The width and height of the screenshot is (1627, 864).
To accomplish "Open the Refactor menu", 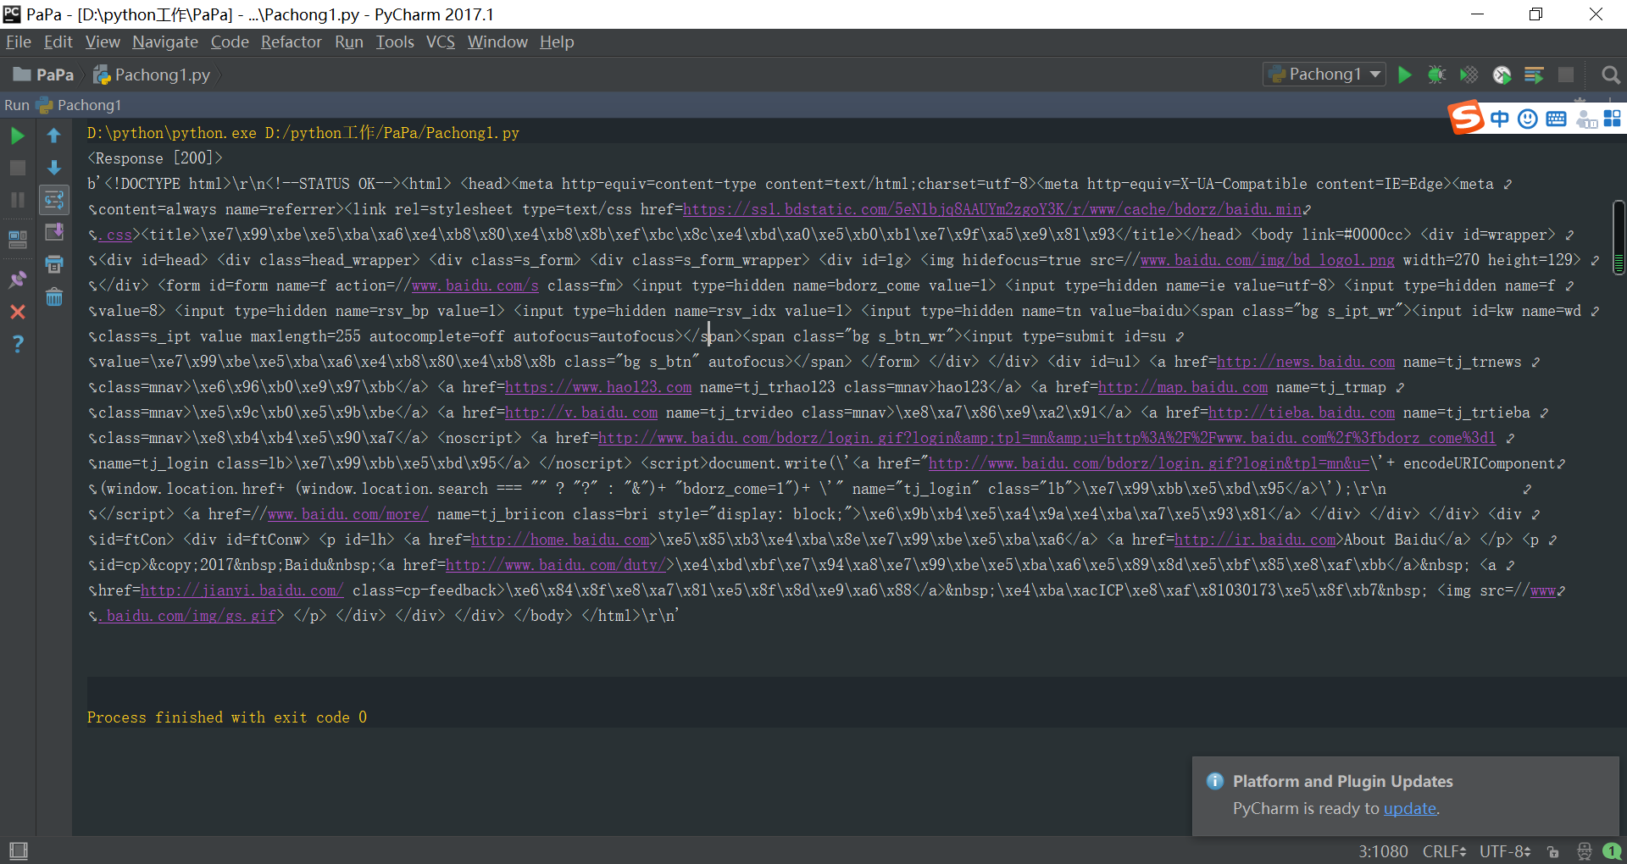I will [x=292, y=42].
